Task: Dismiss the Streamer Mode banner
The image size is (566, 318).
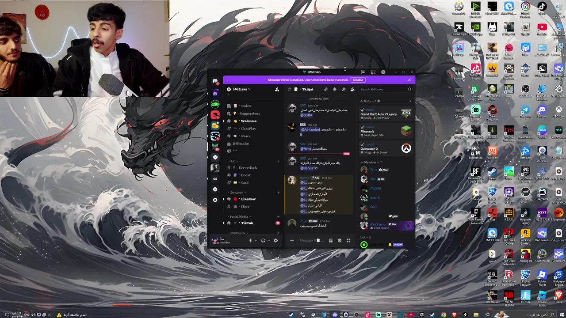Action: click(409, 80)
